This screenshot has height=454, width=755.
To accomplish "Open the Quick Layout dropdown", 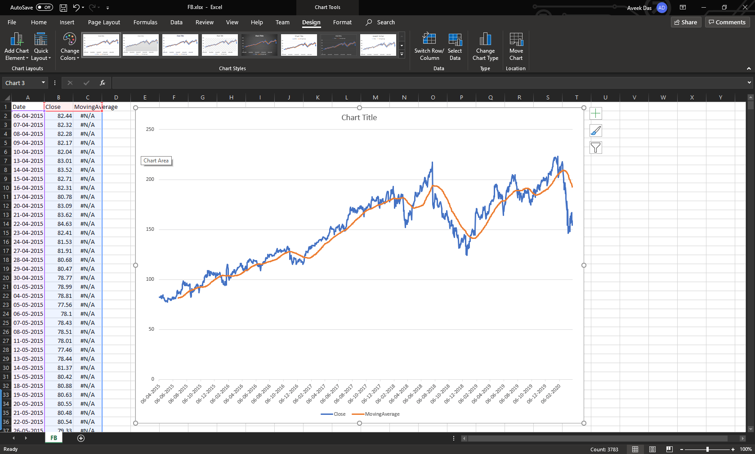I will click(41, 46).
